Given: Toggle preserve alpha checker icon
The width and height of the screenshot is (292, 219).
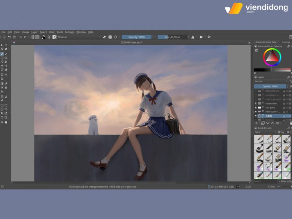Looking at the screenshot, I should click(110, 37).
